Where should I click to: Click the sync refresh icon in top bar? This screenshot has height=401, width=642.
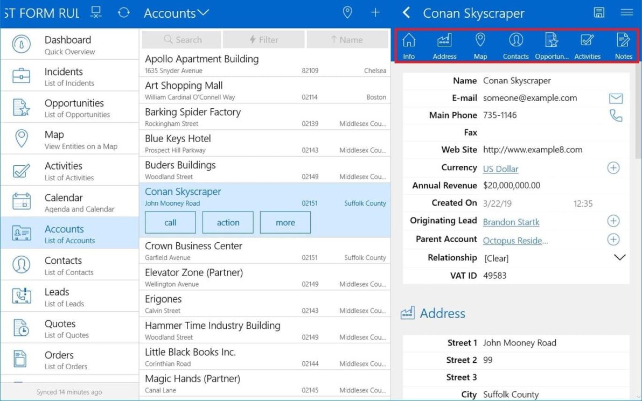coord(124,12)
